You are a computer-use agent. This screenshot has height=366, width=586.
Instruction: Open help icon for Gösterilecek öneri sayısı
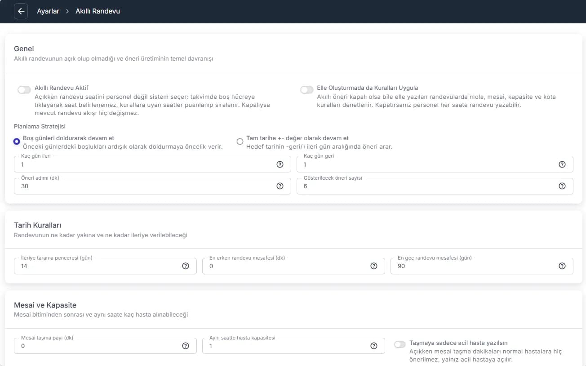tap(562, 186)
